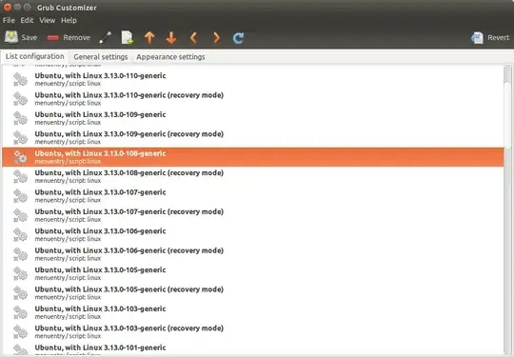
Task: Select "Ubuntu, with Linux 3.13.0-101-generic" entry text
Action: point(100,347)
